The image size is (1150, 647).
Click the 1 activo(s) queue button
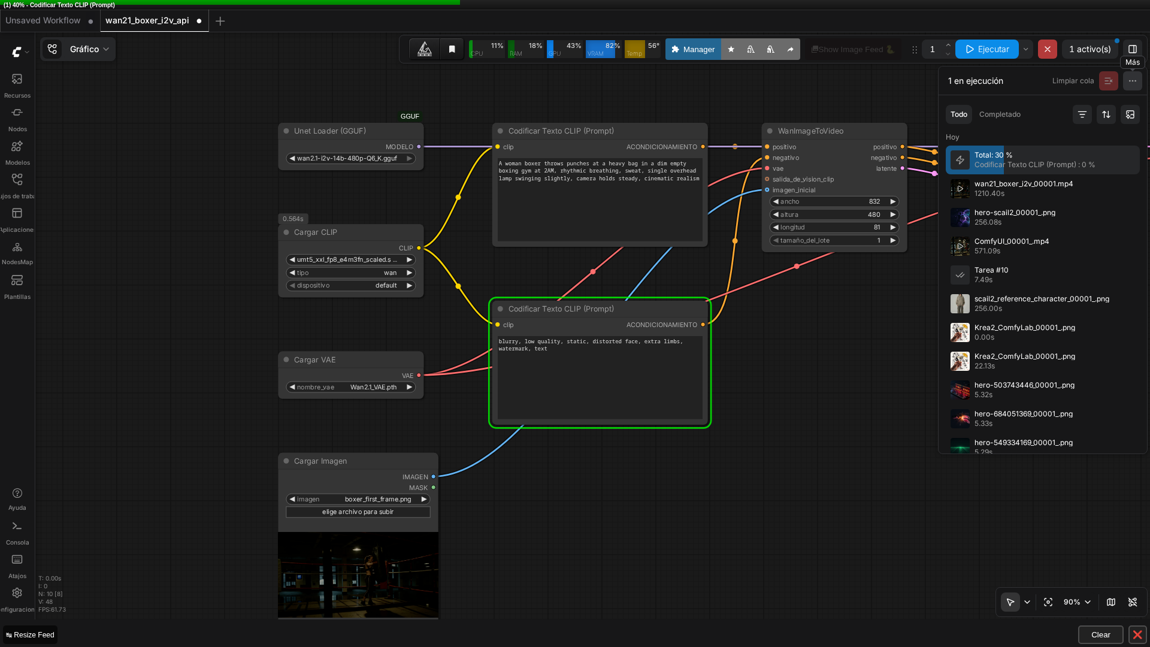point(1090,49)
